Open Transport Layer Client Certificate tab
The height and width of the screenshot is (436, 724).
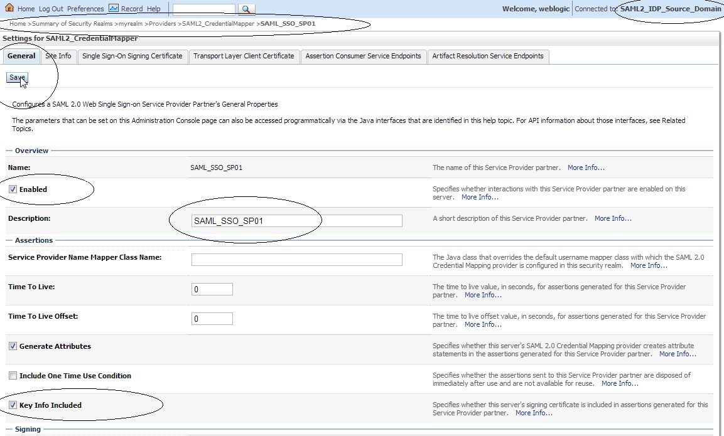tap(244, 56)
